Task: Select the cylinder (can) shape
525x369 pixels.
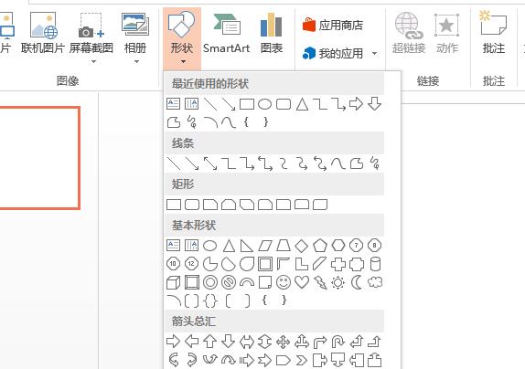Action: (375, 264)
